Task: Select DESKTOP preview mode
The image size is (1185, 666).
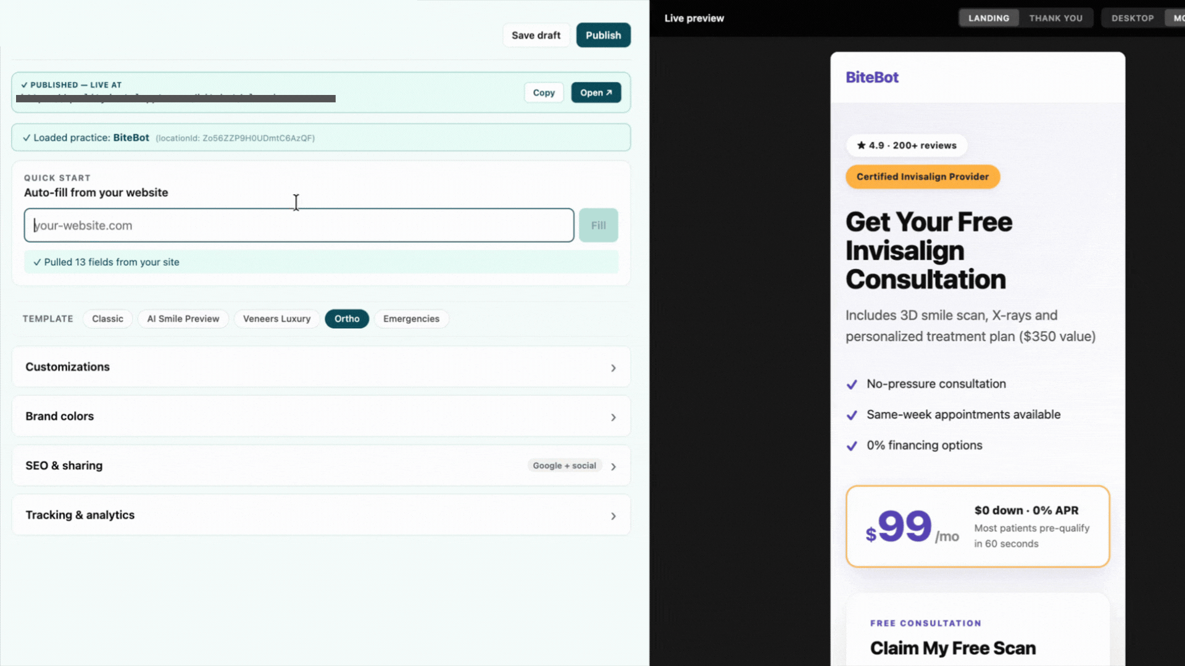Action: click(1133, 18)
